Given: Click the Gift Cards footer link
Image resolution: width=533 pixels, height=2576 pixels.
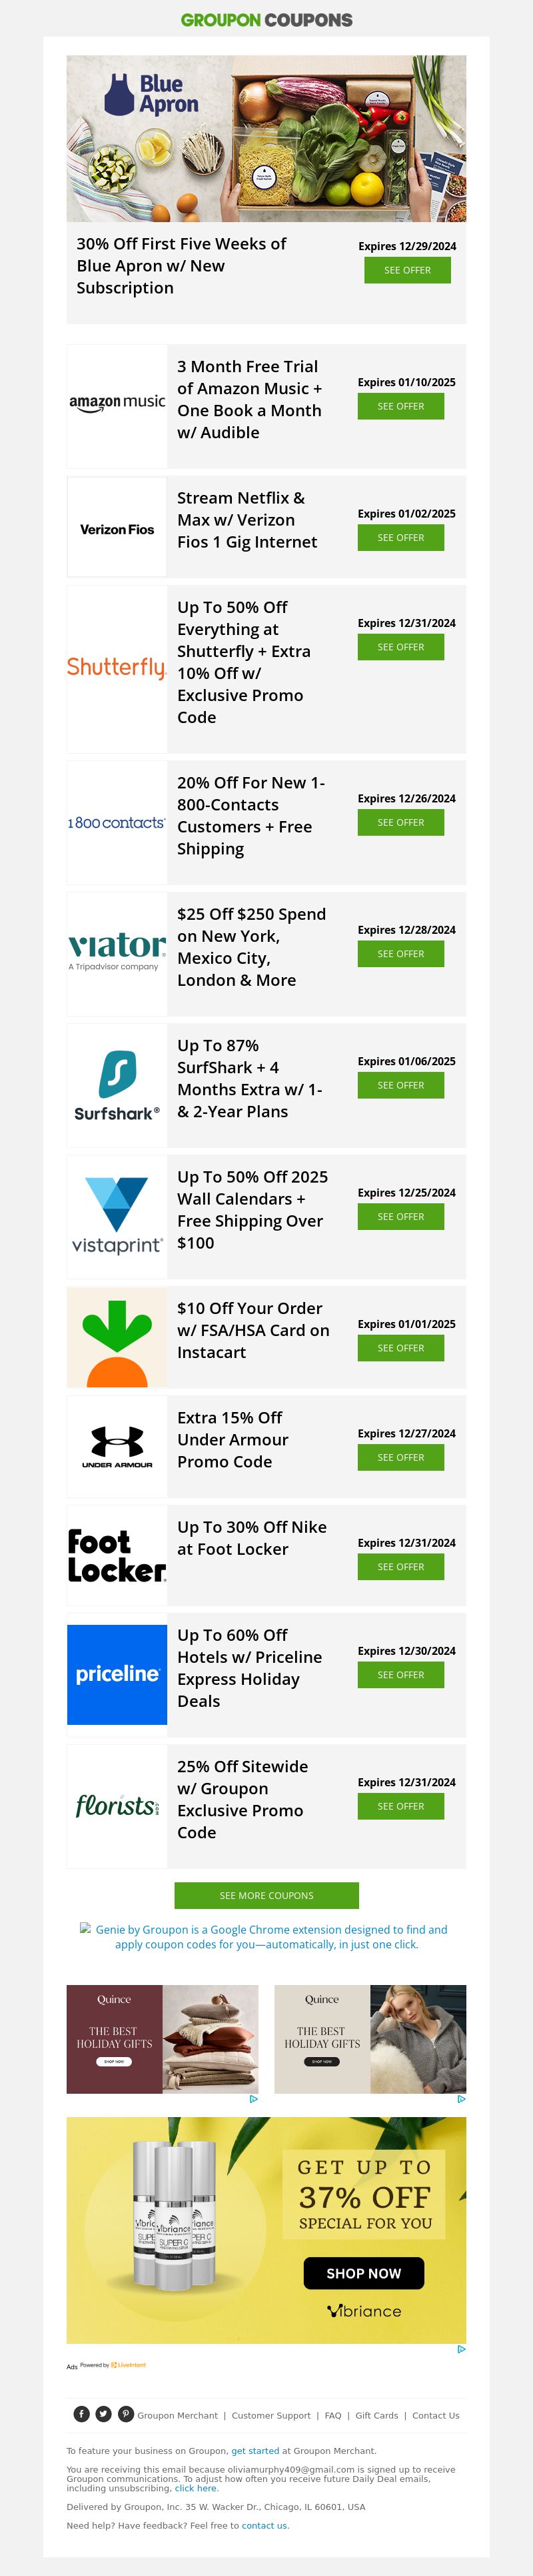Looking at the screenshot, I should pos(376,2415).
